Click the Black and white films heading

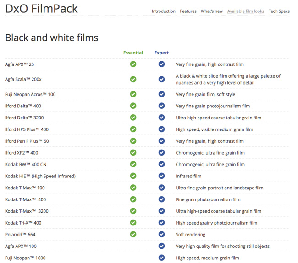click(52, 38)
